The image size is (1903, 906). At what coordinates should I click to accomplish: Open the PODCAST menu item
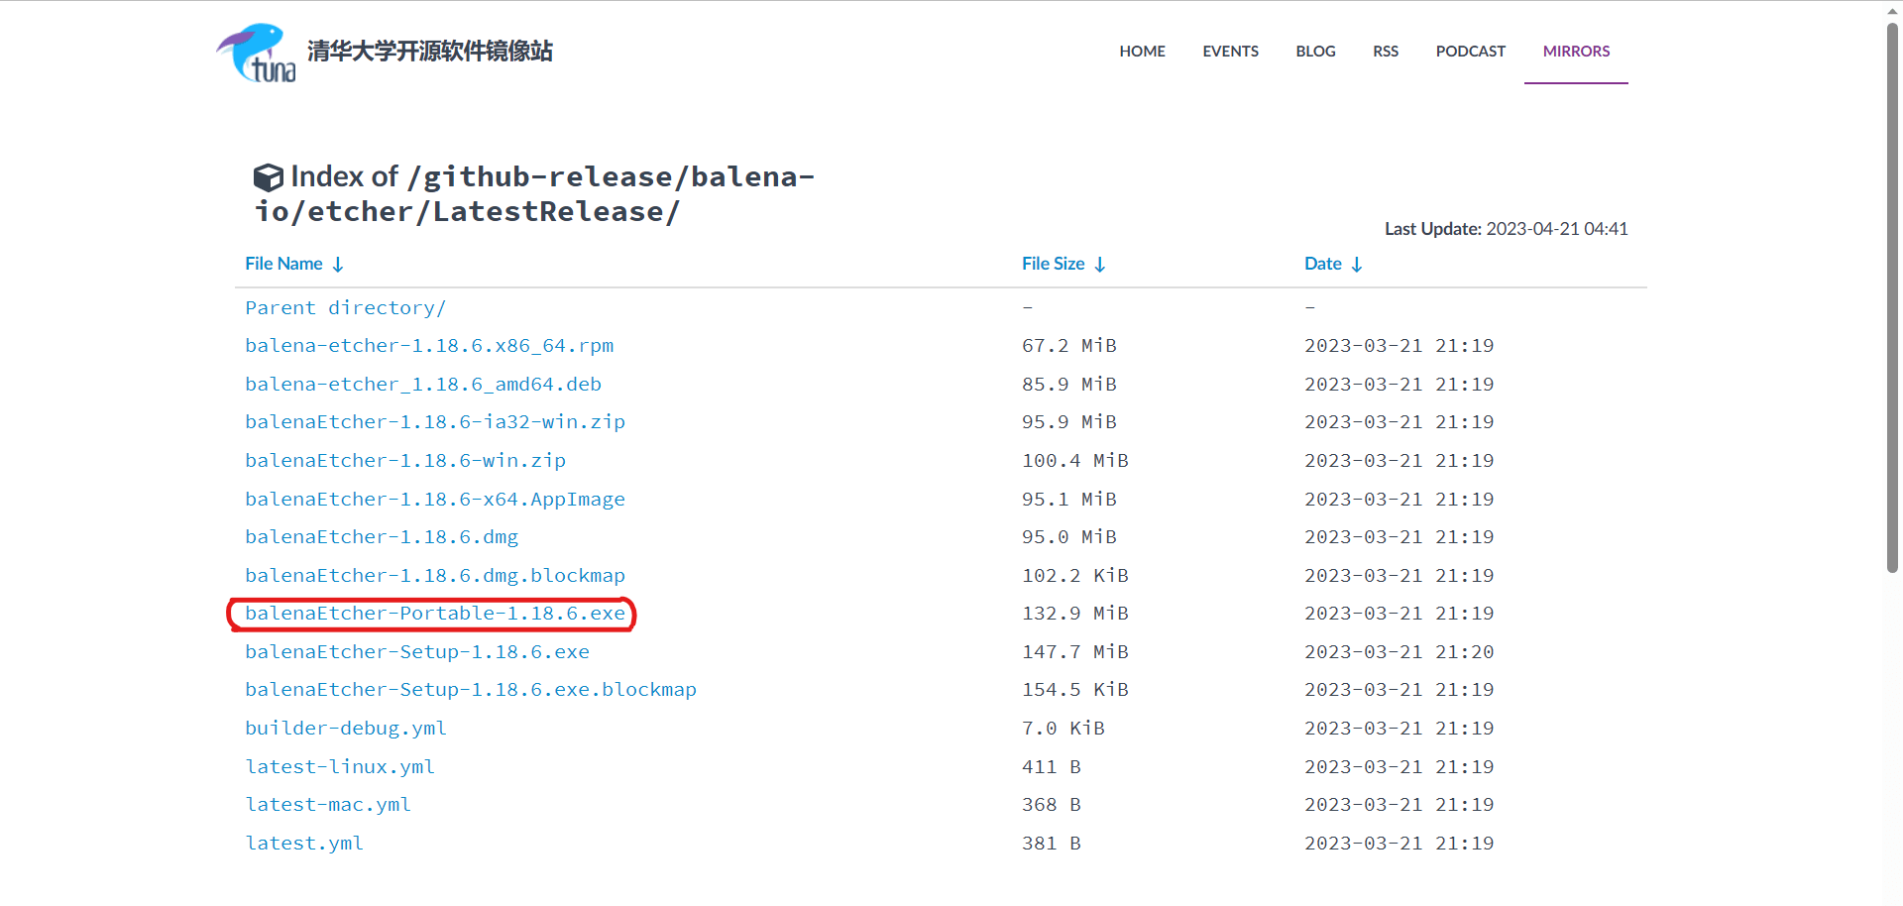pos(1470,52)
